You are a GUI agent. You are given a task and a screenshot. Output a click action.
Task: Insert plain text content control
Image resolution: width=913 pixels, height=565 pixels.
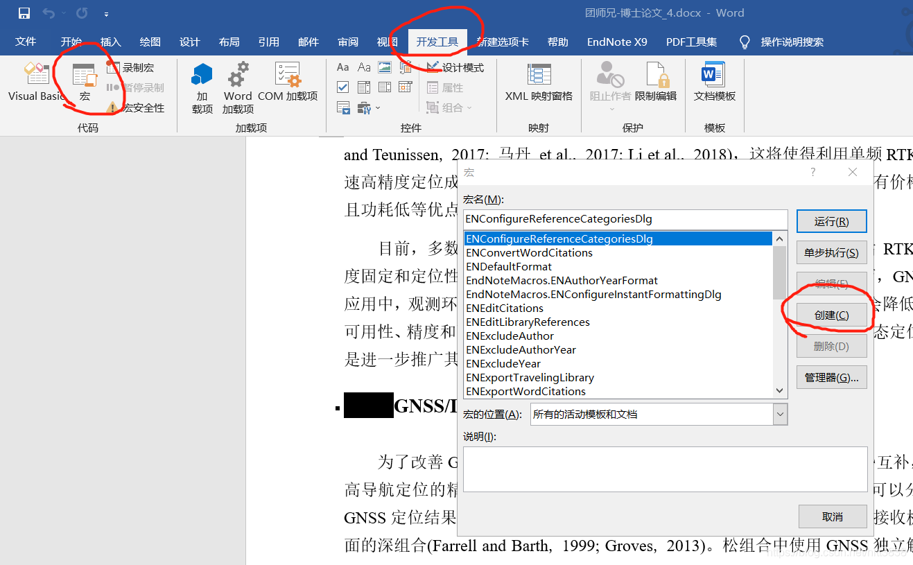[364, 67]
